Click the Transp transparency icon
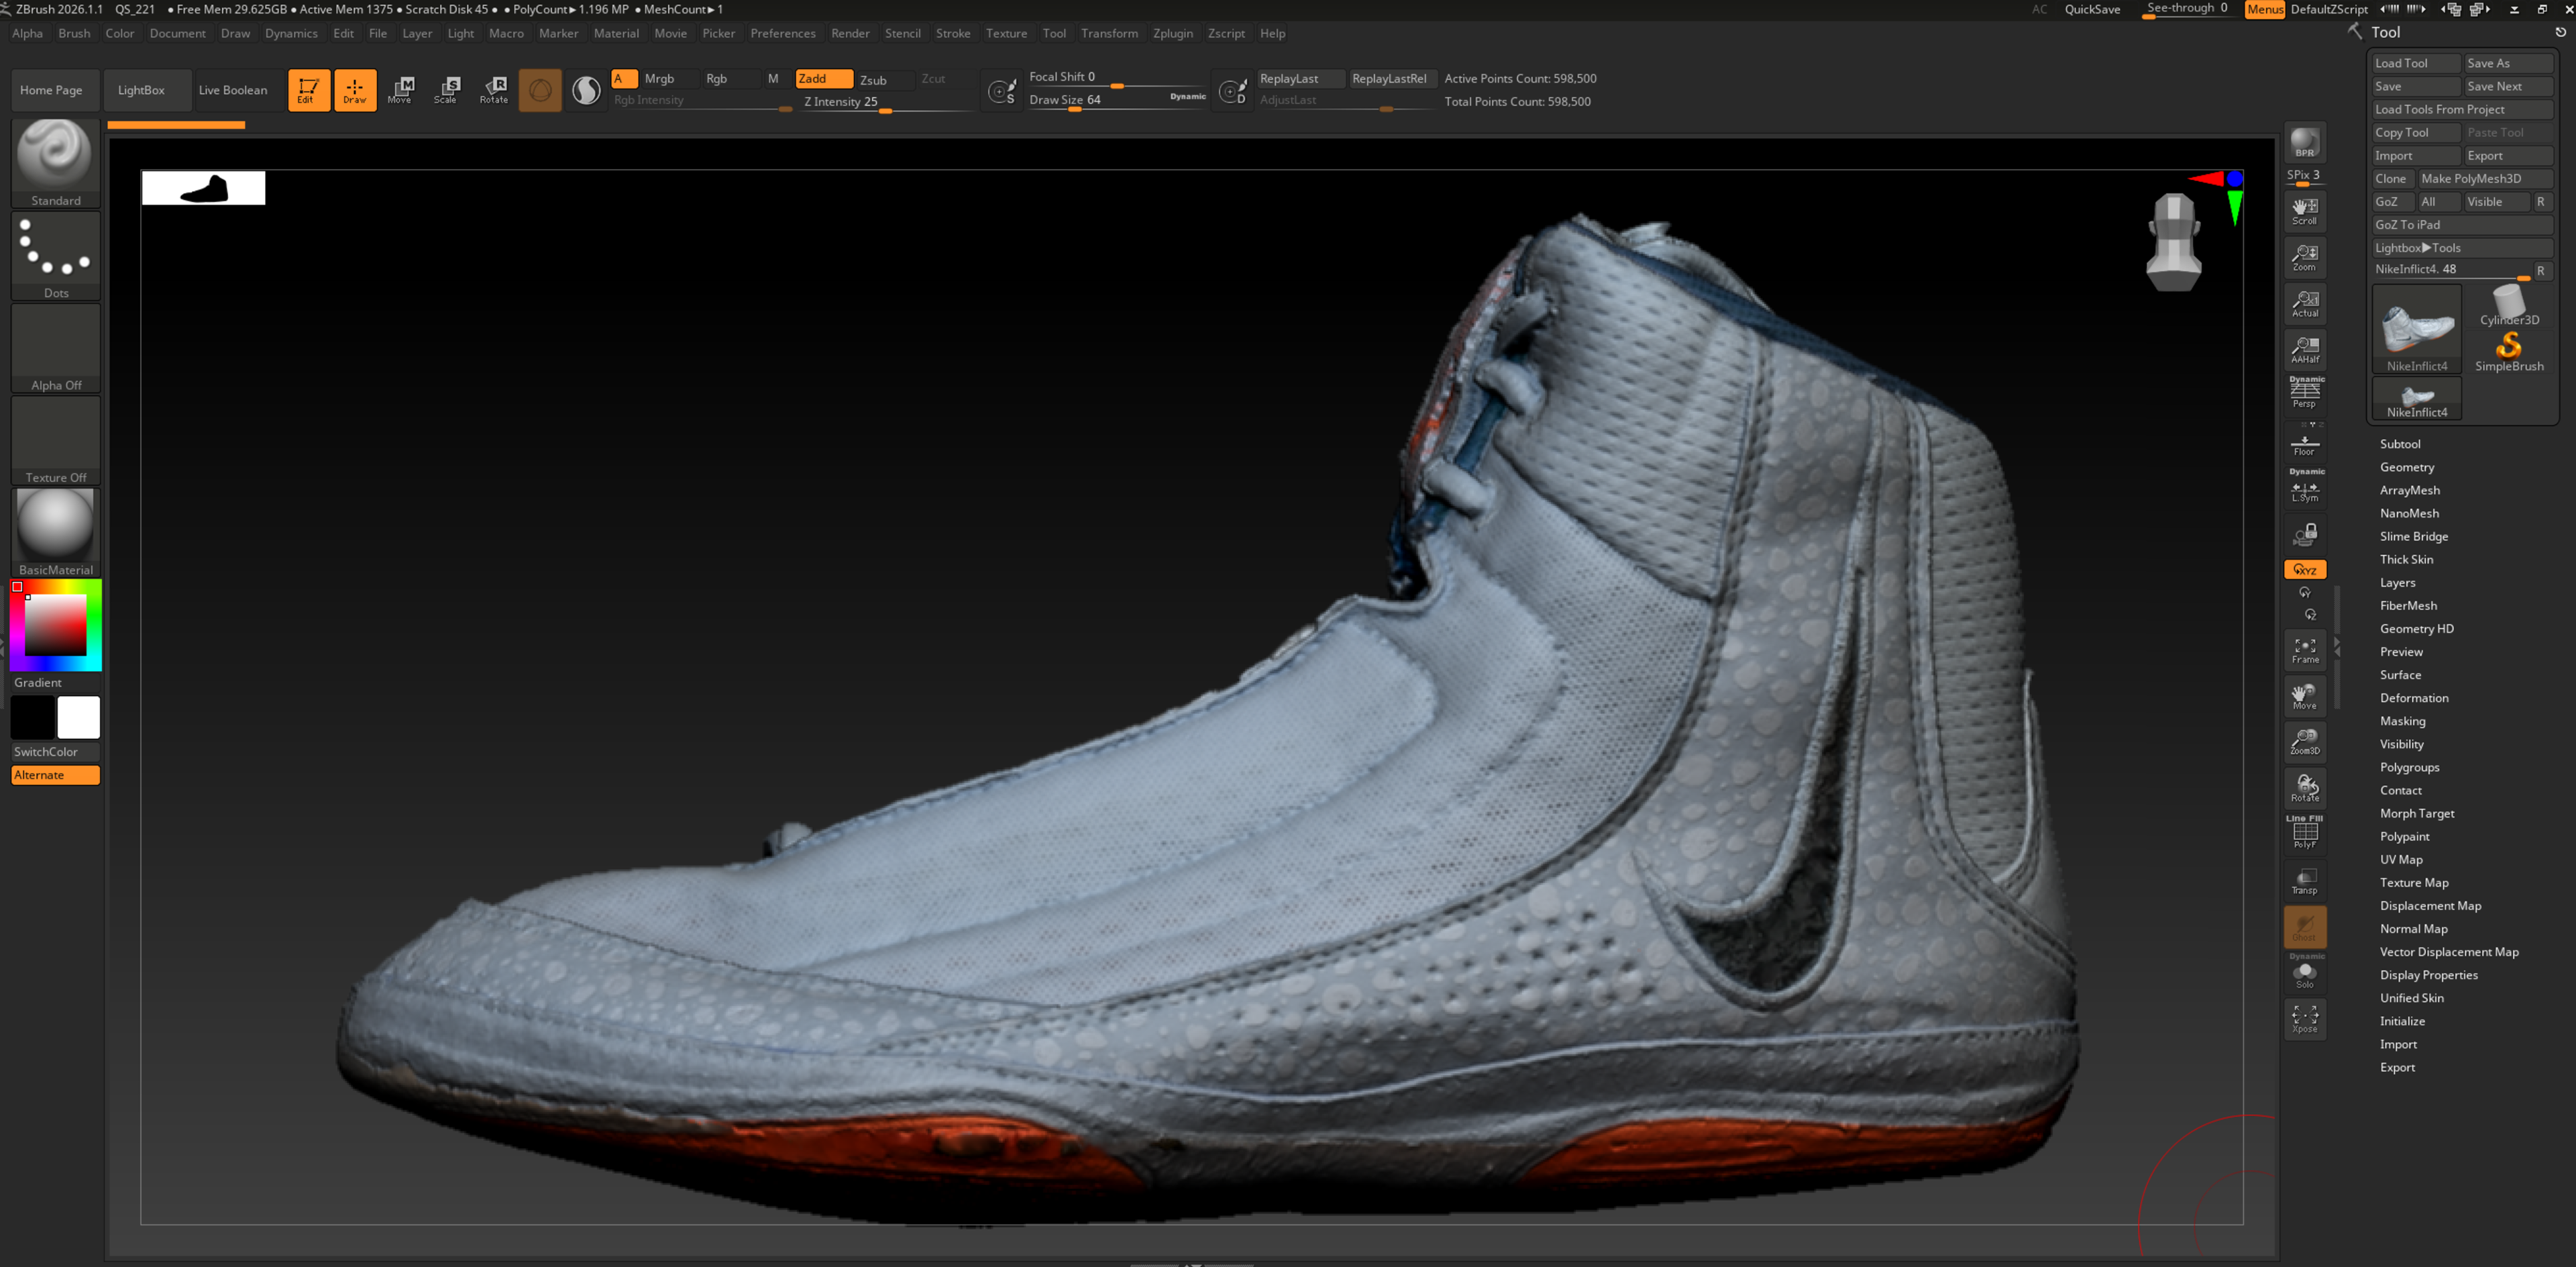The width and height of the screenshot is (2576, 1267). pos(2304,881)
